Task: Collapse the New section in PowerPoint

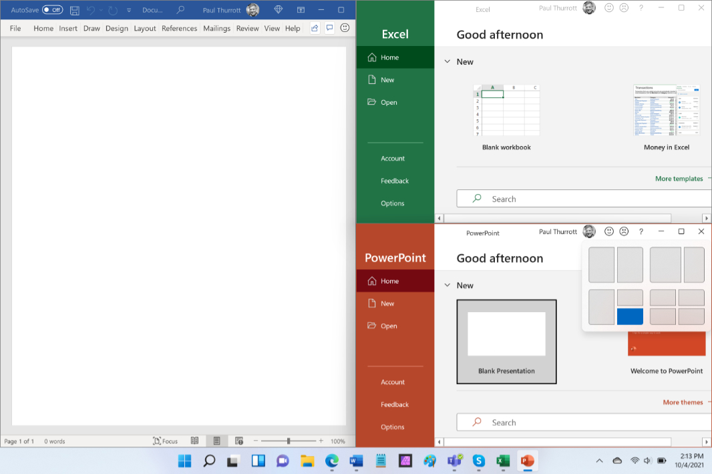Action: tap(448, 285)
